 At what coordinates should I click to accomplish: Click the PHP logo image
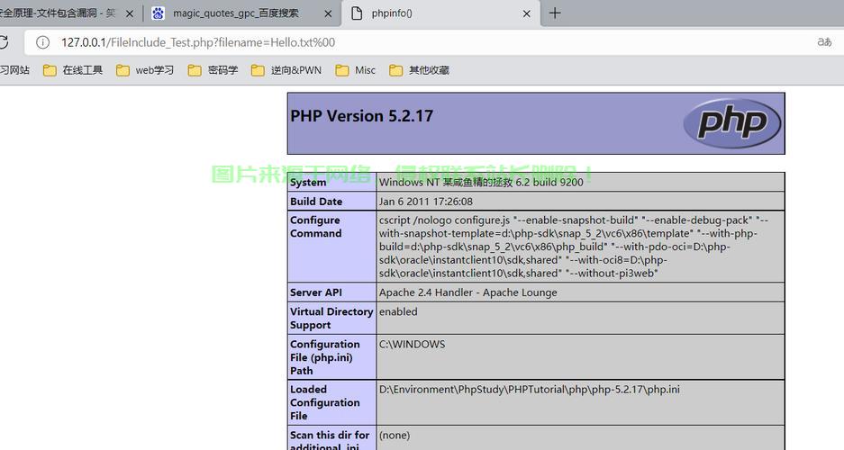pos(732,123)
